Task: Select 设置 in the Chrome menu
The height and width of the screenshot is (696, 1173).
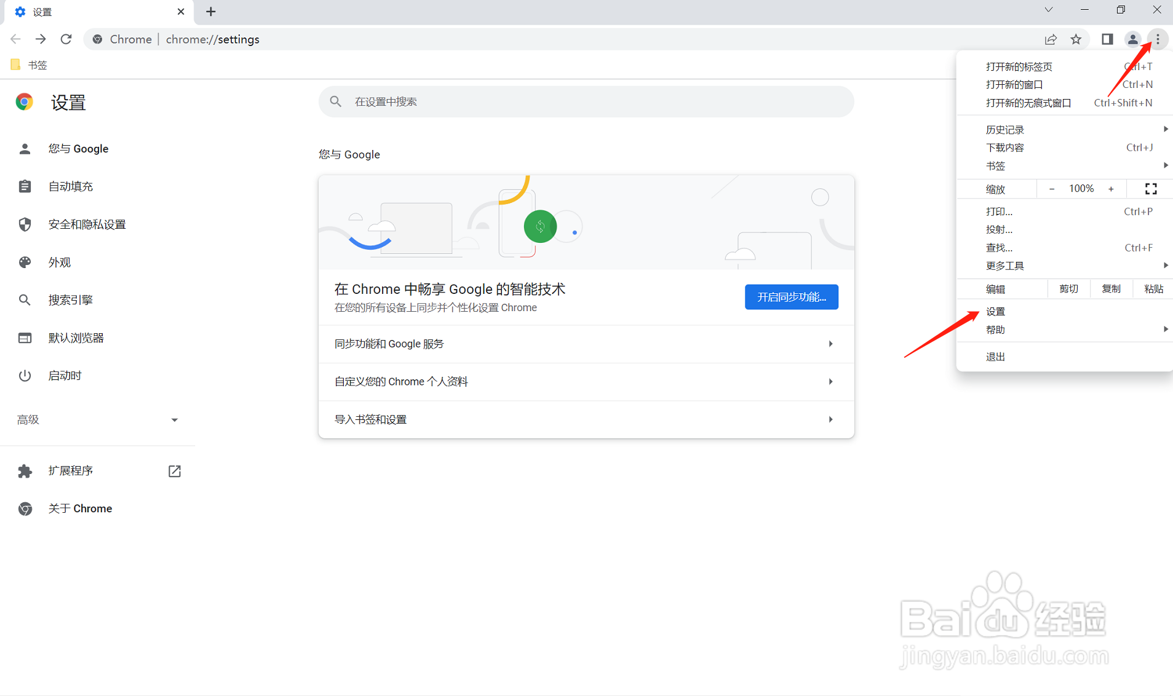Action: coord(1065,312)
